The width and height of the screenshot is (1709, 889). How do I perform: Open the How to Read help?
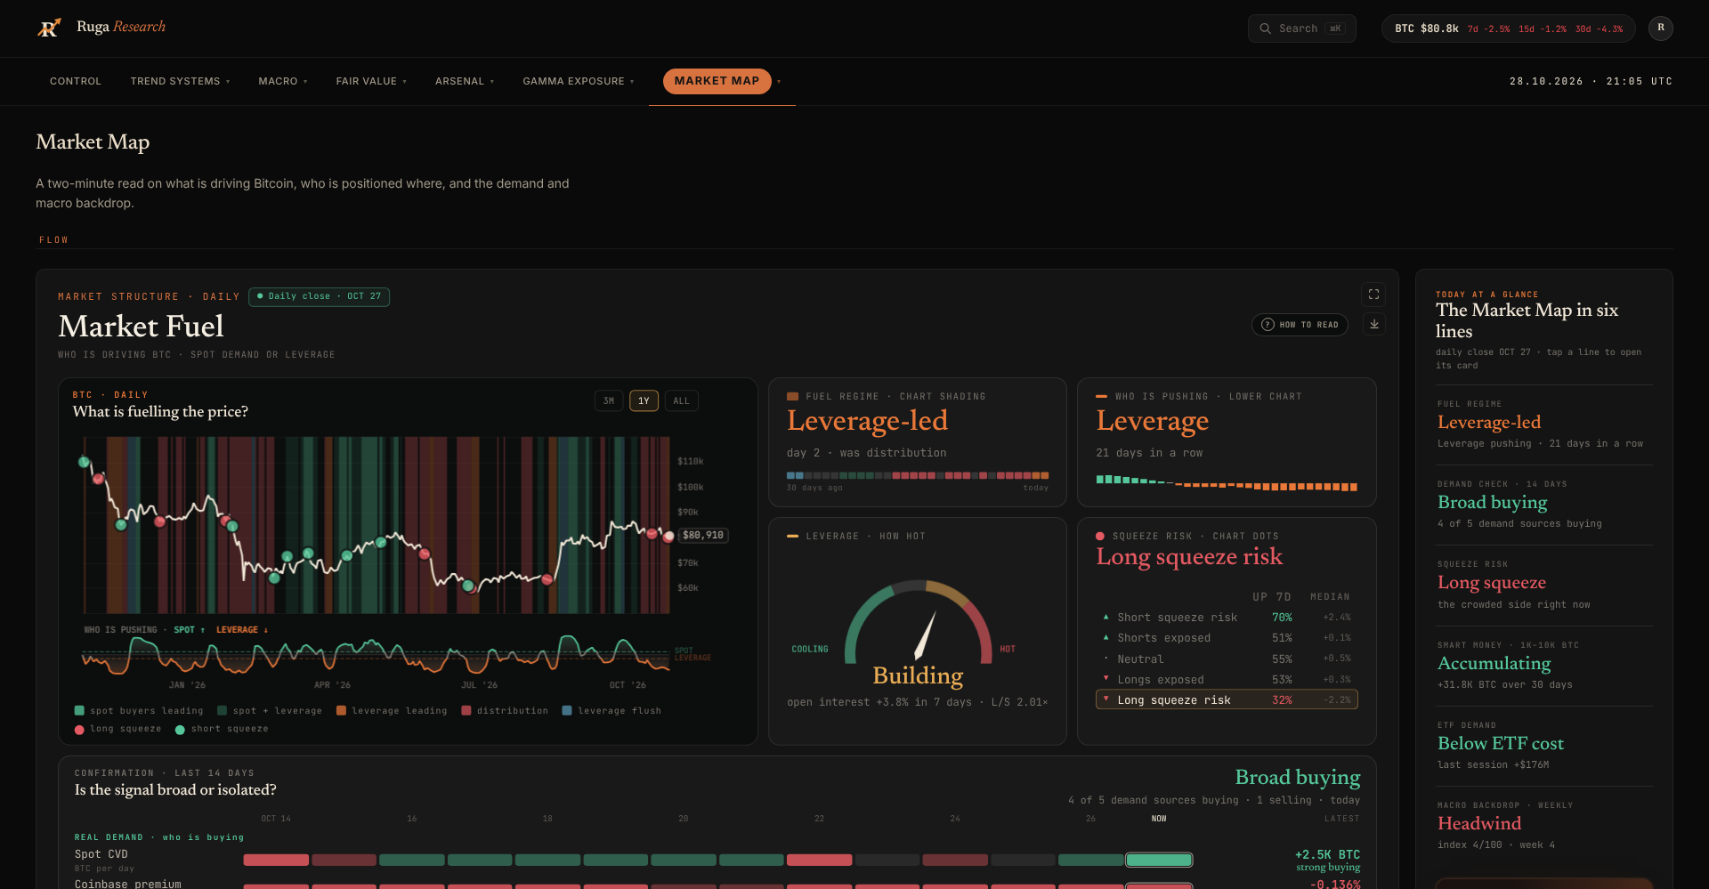[x=1300, y=325]
